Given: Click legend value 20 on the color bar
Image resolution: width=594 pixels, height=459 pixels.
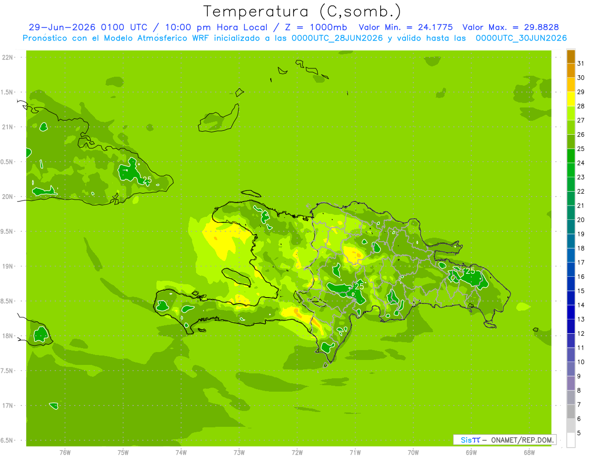Looking at the screenshot, I should (x=581, y=220).
